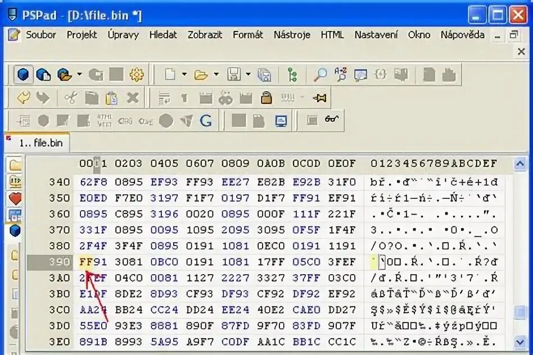Toggle the pilcrow special characters icon

(184, 98)
